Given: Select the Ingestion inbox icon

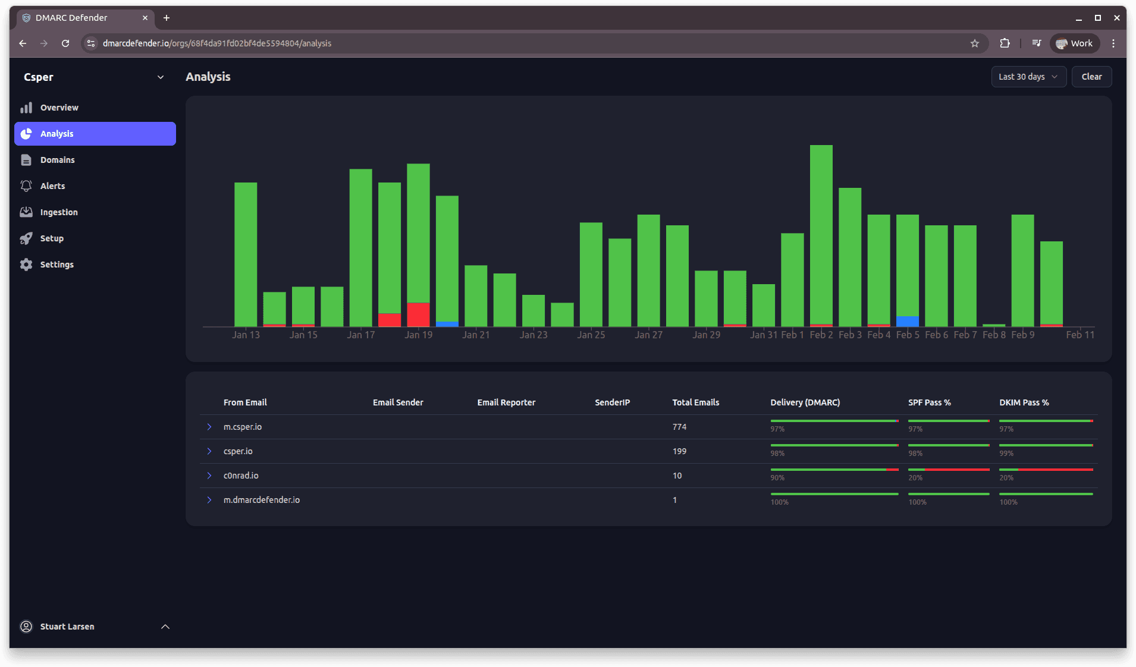Looking at the screenshot, I should pos(27,212).
